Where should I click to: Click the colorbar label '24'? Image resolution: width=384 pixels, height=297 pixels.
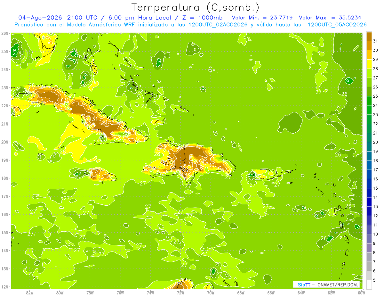coord(376,105)
